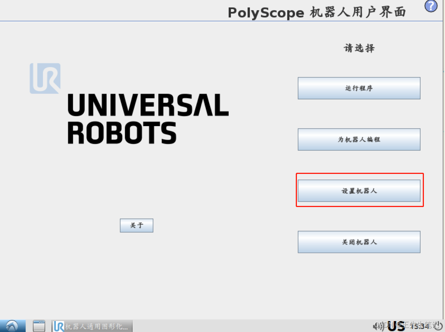Open help via the question mark icon
Screen dimensions: 445x332
pyautogui.click(x=431, y=6)
